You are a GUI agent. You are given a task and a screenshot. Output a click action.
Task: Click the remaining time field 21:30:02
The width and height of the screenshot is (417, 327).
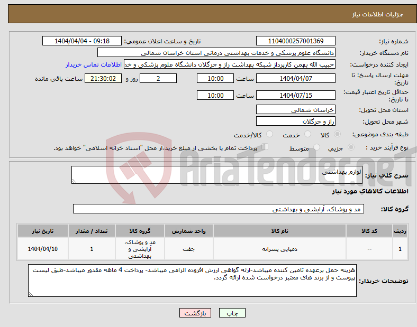pyautogui.click(x=103, y=78)
